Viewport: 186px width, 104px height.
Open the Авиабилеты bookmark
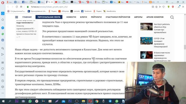[x=110, y=11]
